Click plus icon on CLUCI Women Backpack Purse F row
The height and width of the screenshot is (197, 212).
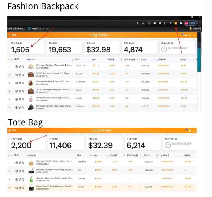(x=16, y=91)
